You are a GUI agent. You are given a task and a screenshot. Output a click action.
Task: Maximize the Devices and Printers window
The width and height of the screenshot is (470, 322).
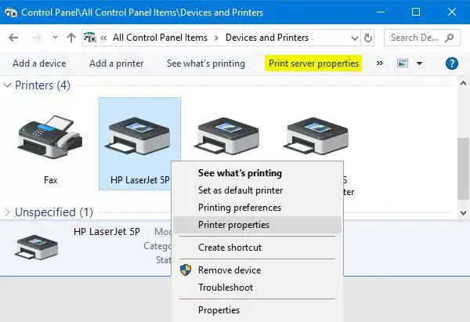pyautogui.click(x=416, y=12)
